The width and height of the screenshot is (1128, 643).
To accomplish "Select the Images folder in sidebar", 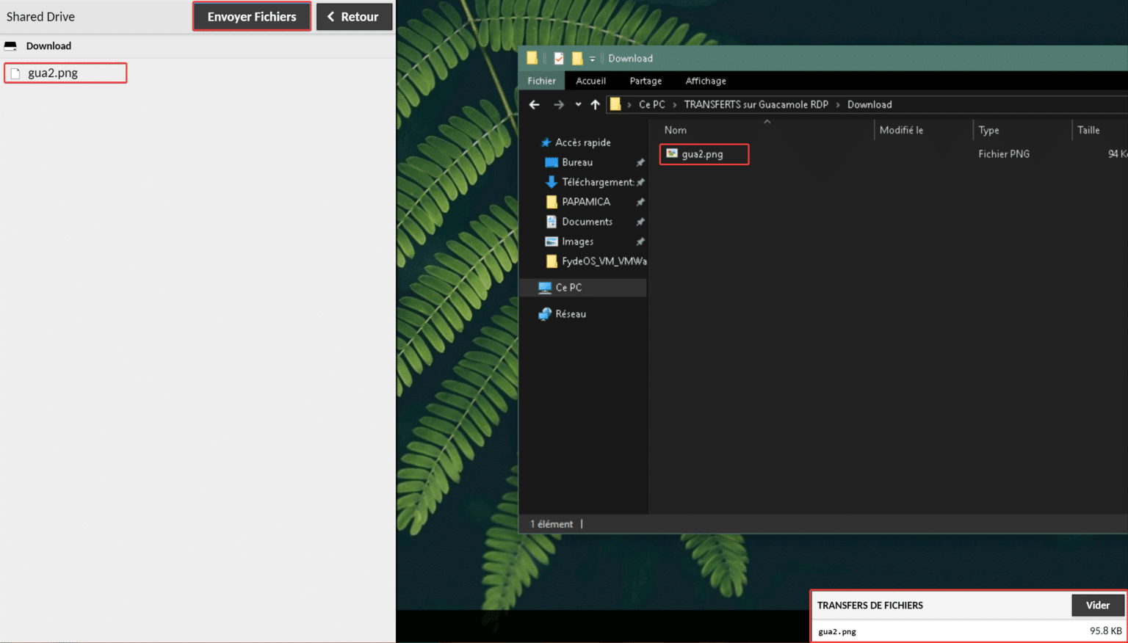I will click(577, 241).
